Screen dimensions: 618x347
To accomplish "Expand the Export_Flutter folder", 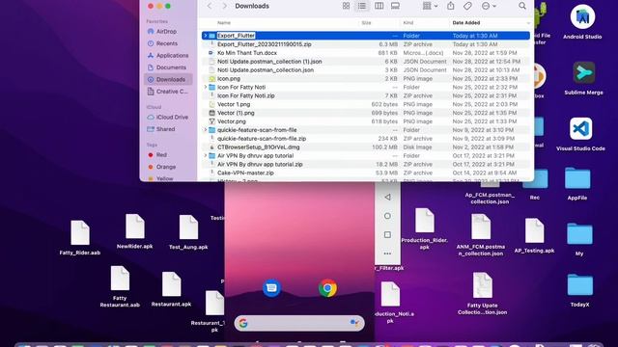I will pos(205,36).
